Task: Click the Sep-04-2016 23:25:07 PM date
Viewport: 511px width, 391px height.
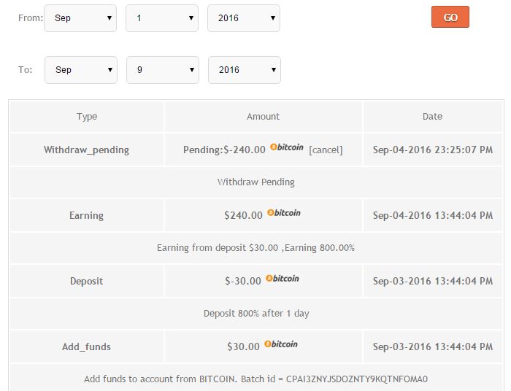Action: click(432, 150)
